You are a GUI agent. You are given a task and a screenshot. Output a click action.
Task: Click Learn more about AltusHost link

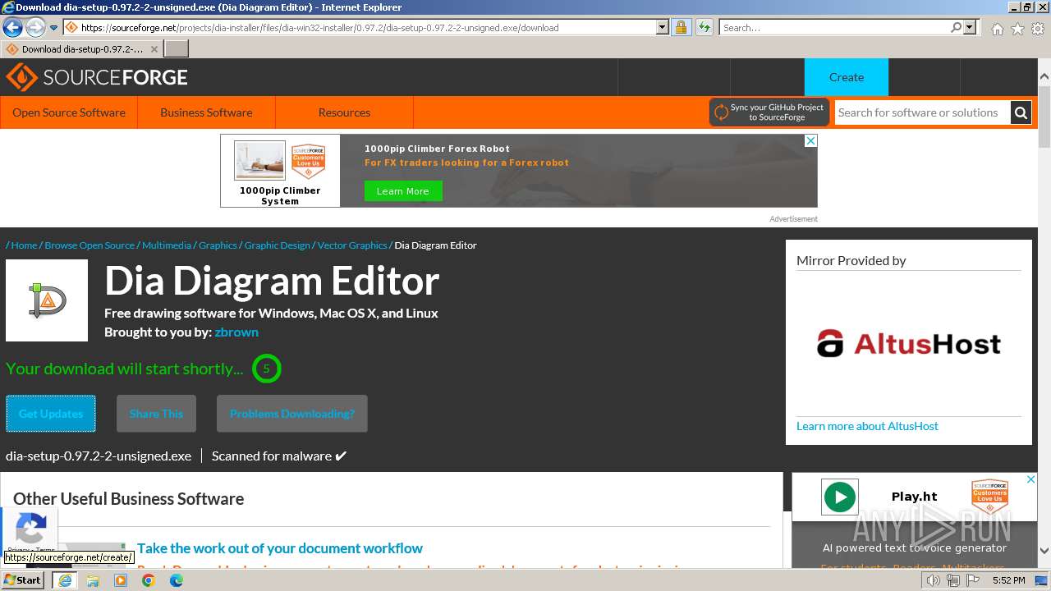point(867,426)
